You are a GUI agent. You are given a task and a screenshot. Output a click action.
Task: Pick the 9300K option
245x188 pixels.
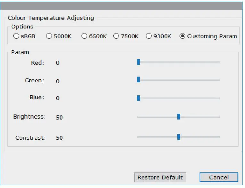coord(149,36)
